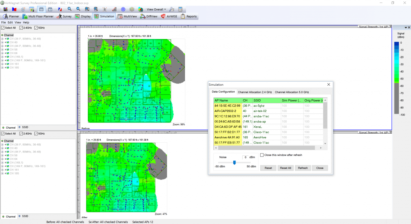Screen dimensions: 411x224
Task: Toggle the 5GHz band checkbox
Action: coord(35,27)
